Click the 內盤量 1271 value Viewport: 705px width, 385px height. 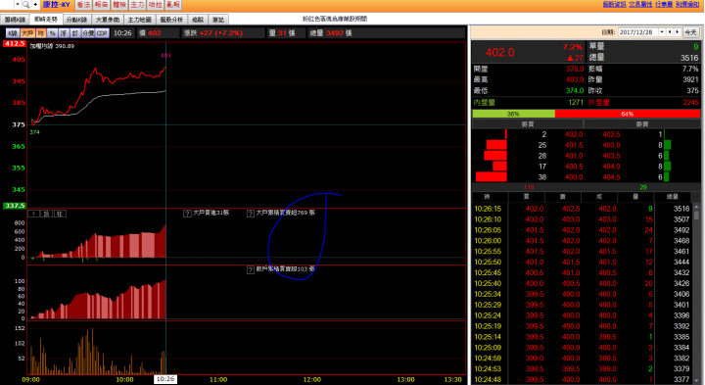[x=576, y=103]
